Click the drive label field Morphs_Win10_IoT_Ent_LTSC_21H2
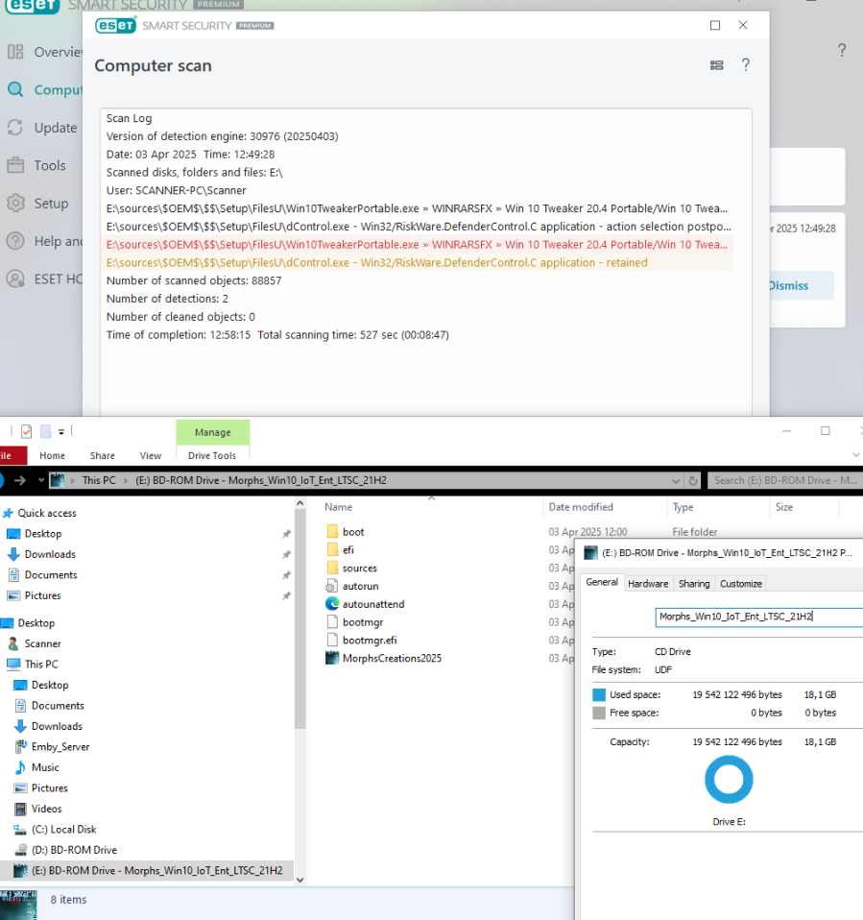 (758, 617)
